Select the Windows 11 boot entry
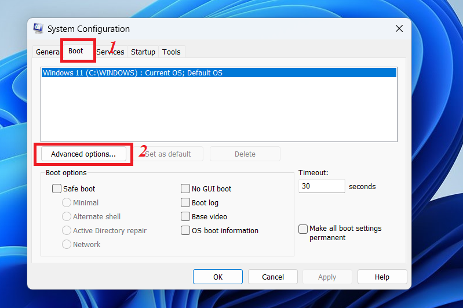 (x=219, y=73)
